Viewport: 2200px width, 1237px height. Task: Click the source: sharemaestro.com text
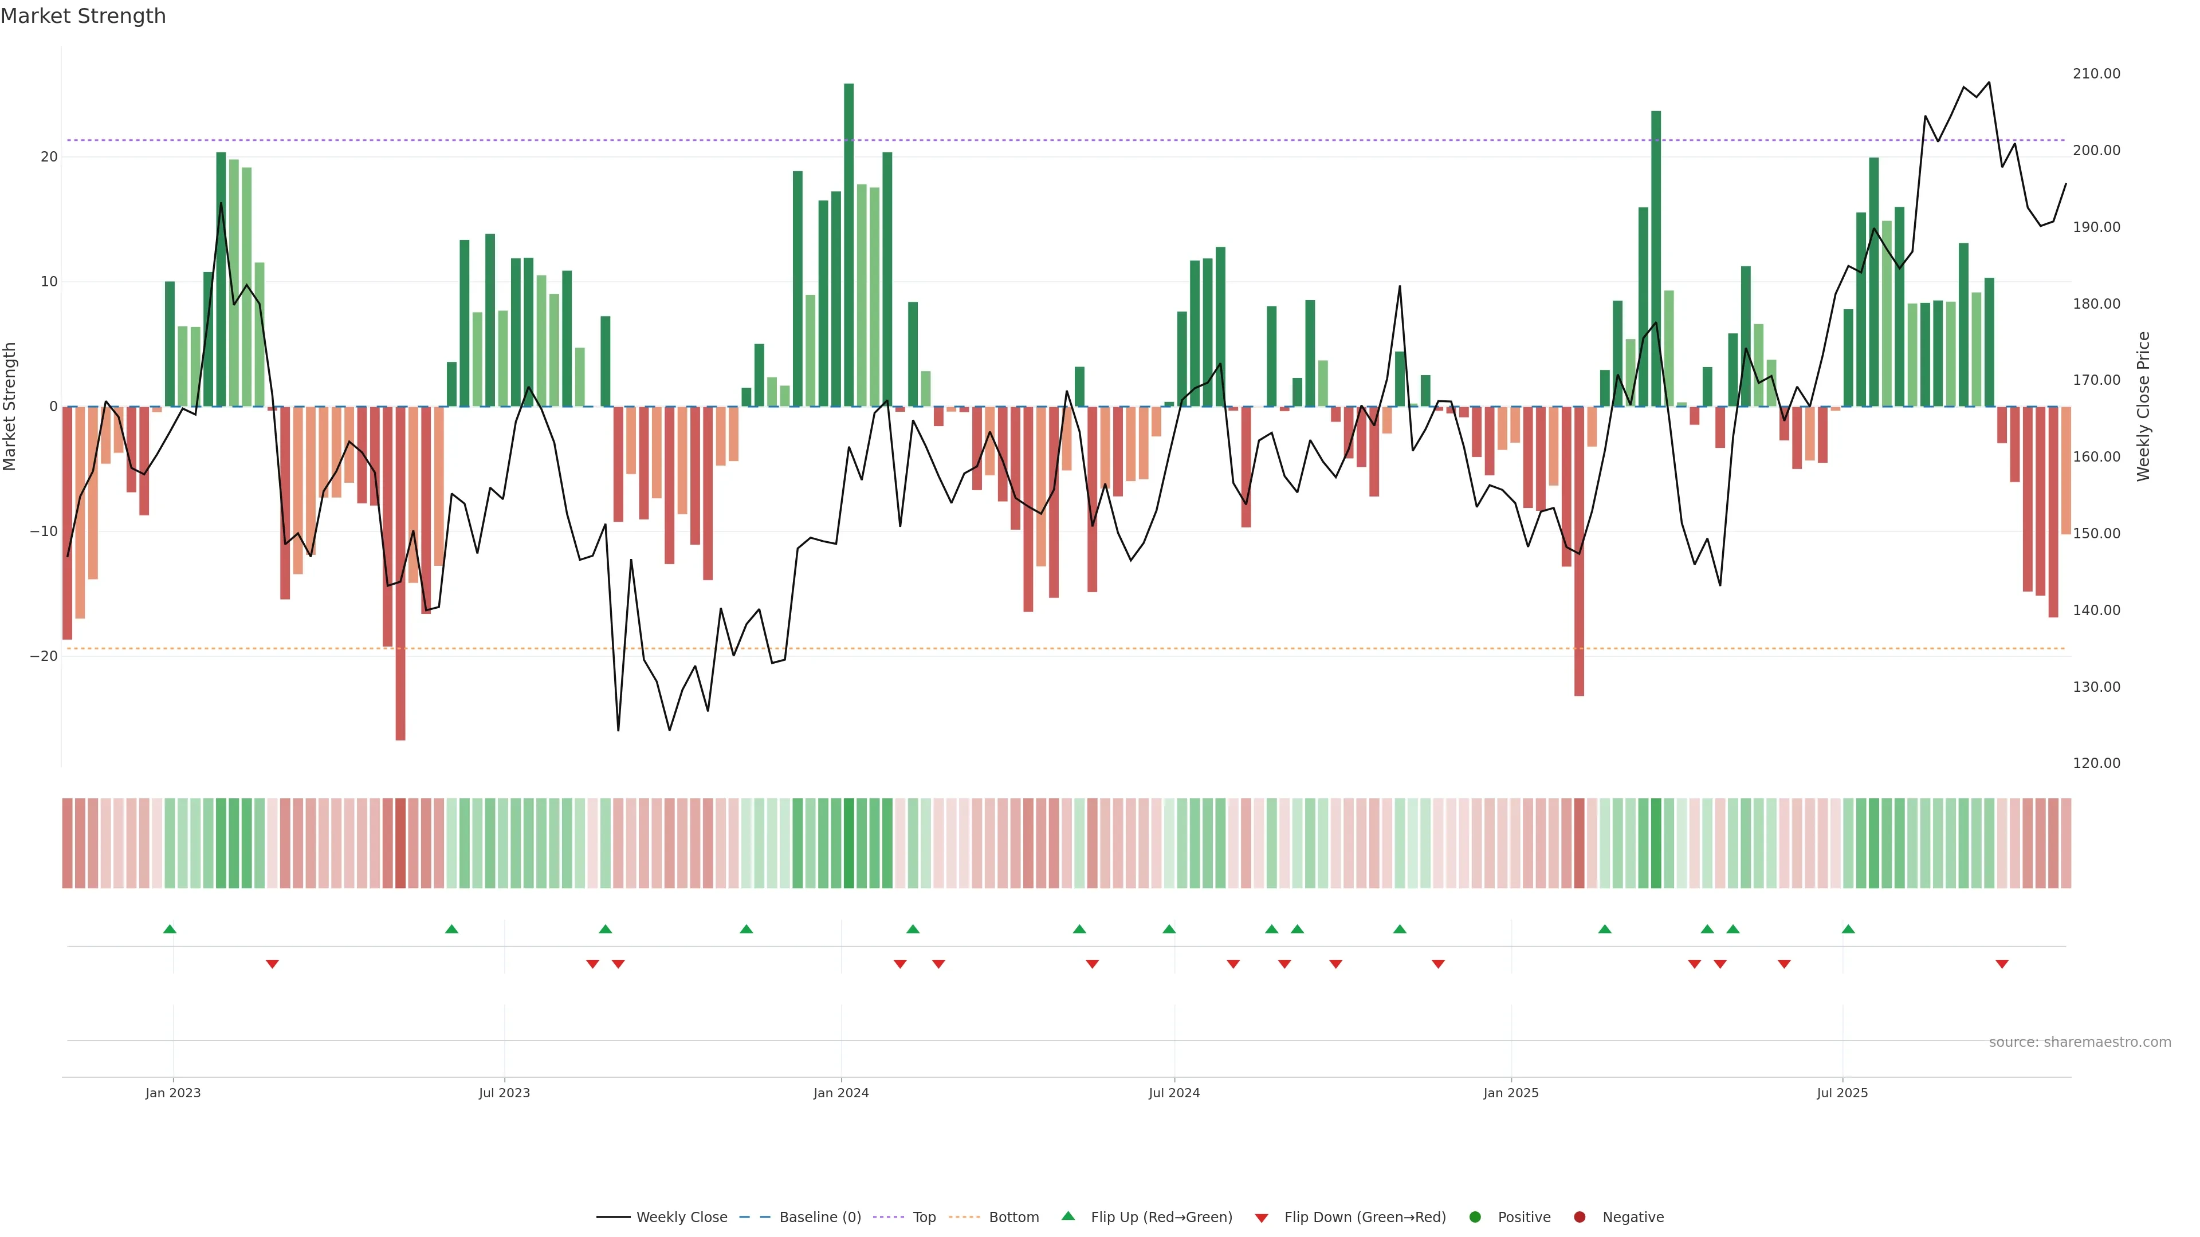pyautogui.click(x=2080, y=1042)
